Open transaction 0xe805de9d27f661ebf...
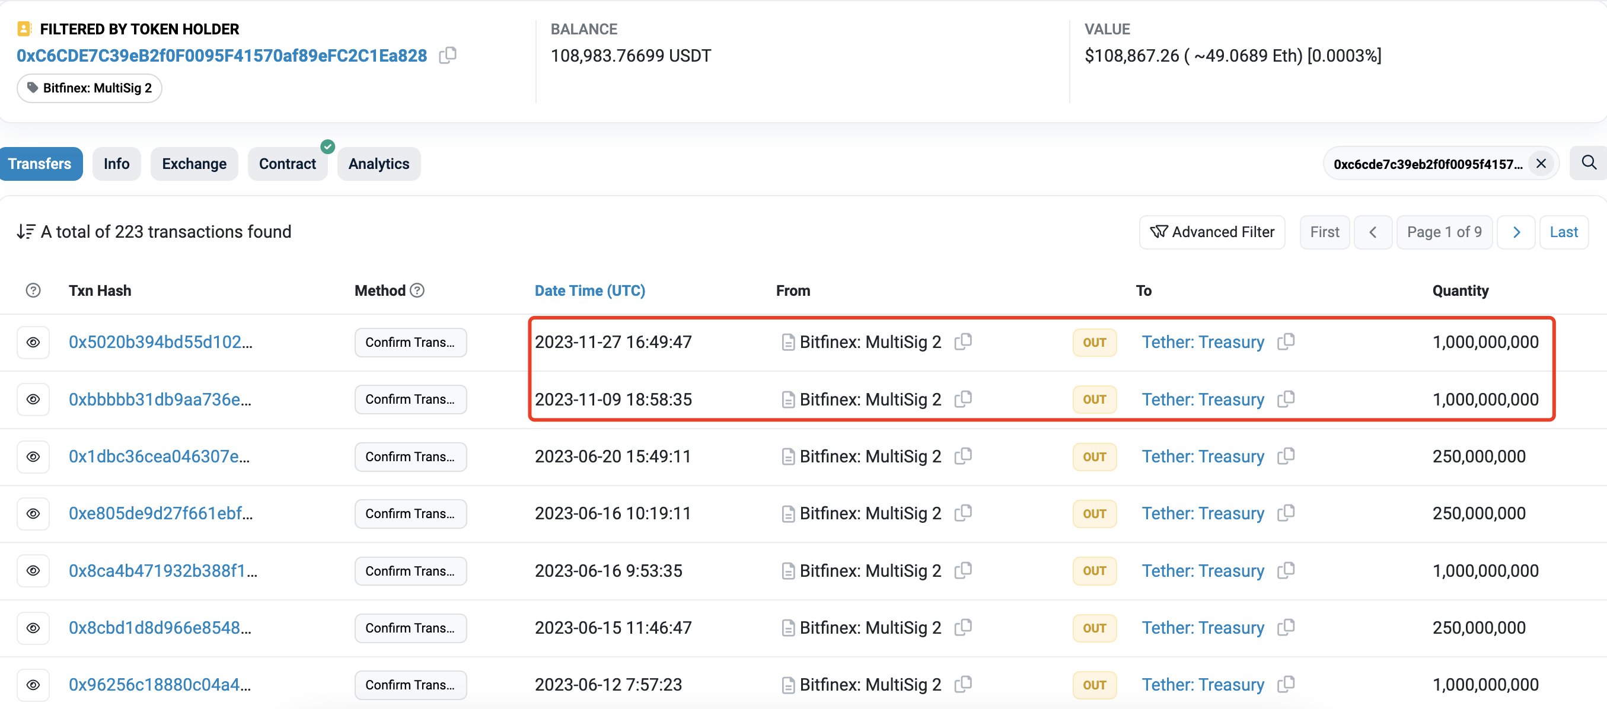The image size is (1607, 709). 160,513
